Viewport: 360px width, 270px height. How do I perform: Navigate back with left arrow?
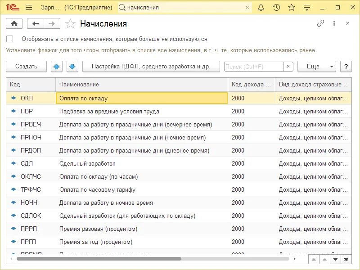[x=36, y=23]
